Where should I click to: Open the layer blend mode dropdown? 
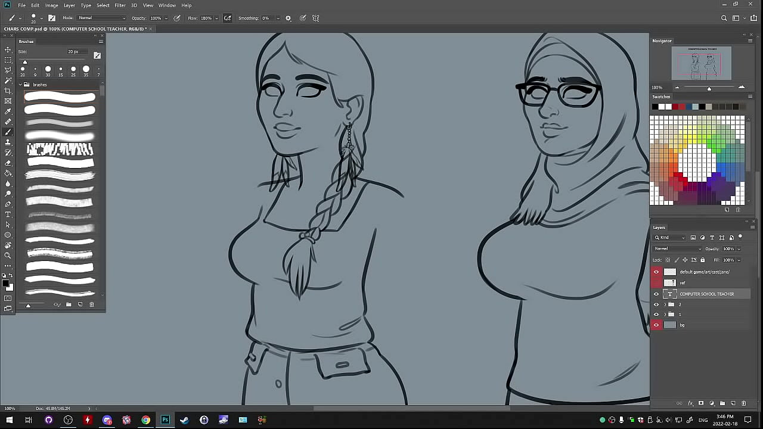point(678,248)
